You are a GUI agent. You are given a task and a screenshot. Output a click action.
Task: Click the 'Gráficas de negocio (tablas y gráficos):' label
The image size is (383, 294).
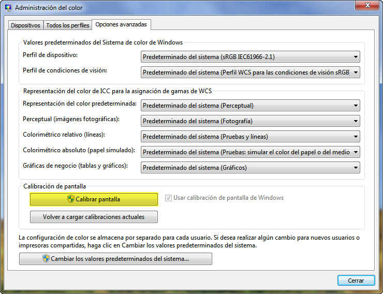[x=75, y=166]
